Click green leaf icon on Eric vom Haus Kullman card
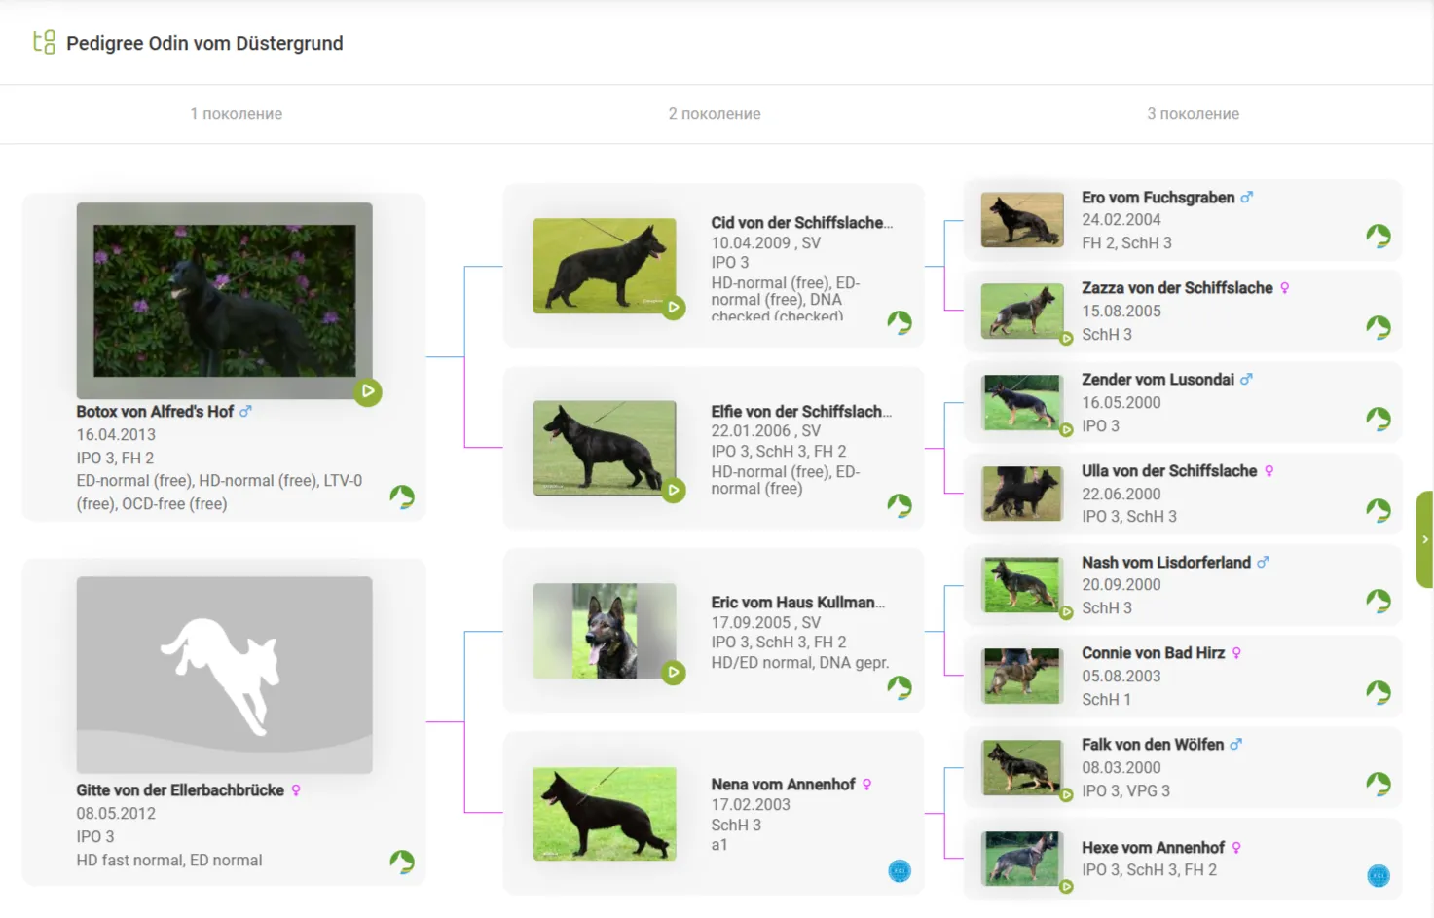The width and height of the screenshot is (1434, 918). click(900, 687)
